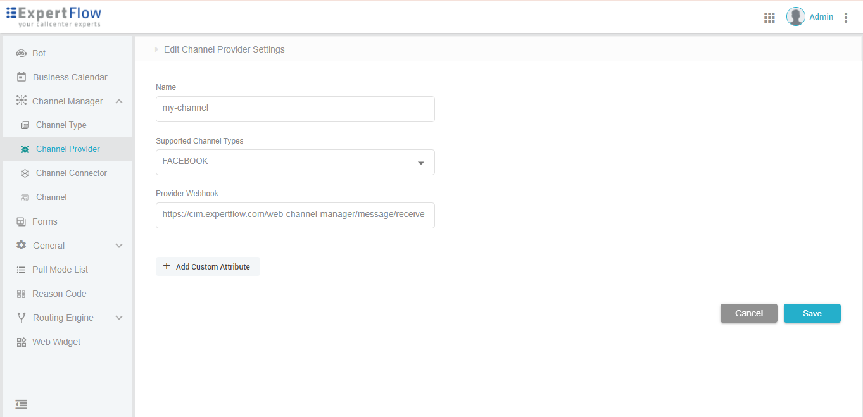Screen dimensions: 863x417
Task: Open the Channel section icon
Action: pos(25,197)
